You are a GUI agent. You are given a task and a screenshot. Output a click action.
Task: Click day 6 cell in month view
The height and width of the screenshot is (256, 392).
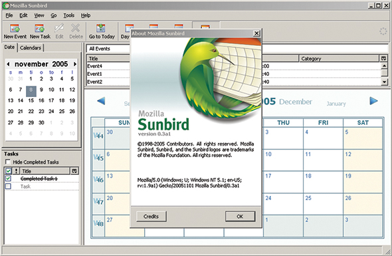point(118,160)
